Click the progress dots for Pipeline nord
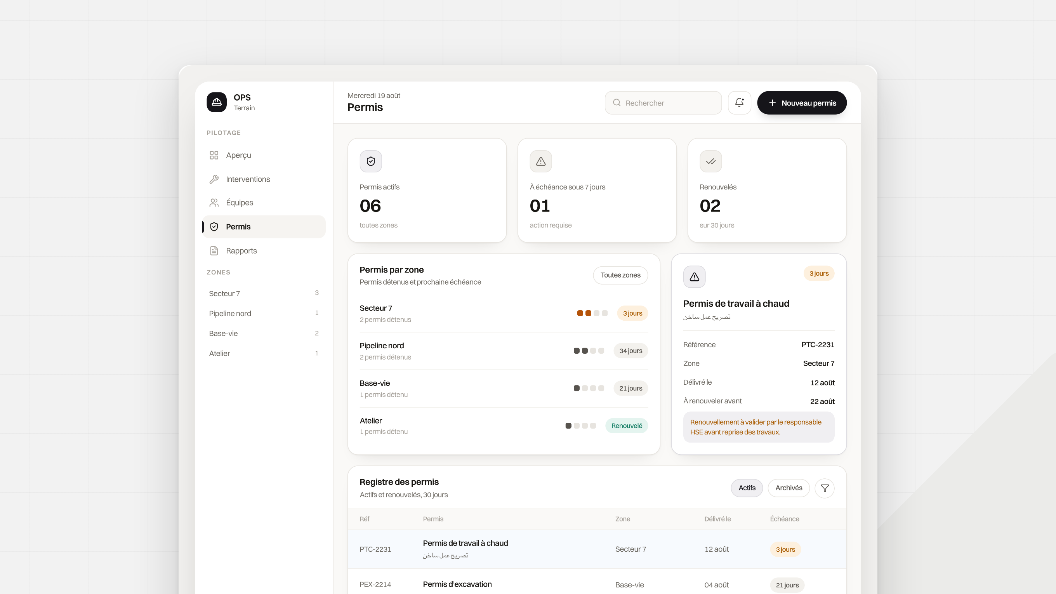Image resolution: width=1056 pixels, height=594 pixels. 589,351
